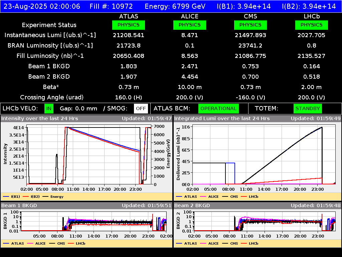Click CMS Beam 2 BKGD value 0.700
Screen dimensions: 342x257
pyautogui.click(x=250, y=77)
